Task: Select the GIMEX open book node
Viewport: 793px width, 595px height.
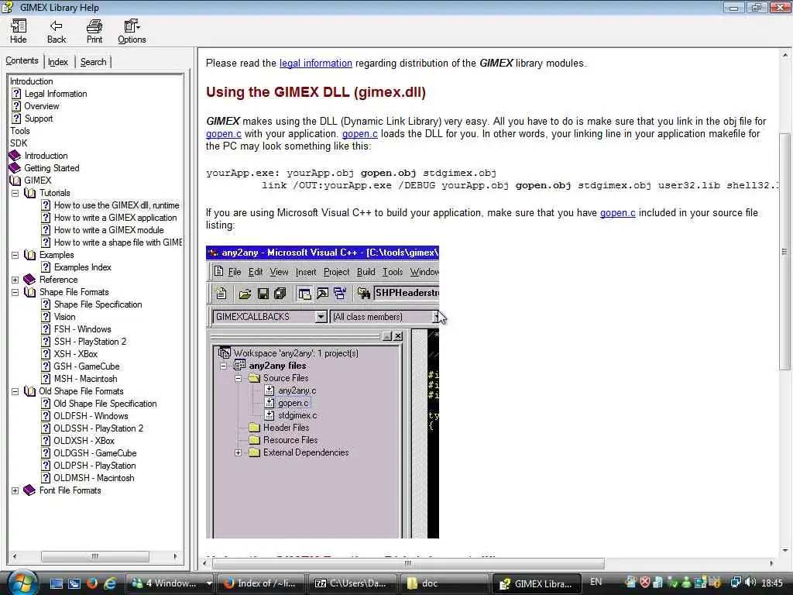Action: [x=37, y=181]
